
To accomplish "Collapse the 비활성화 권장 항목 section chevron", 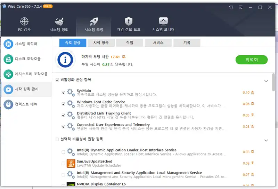I will coord(266,81).
